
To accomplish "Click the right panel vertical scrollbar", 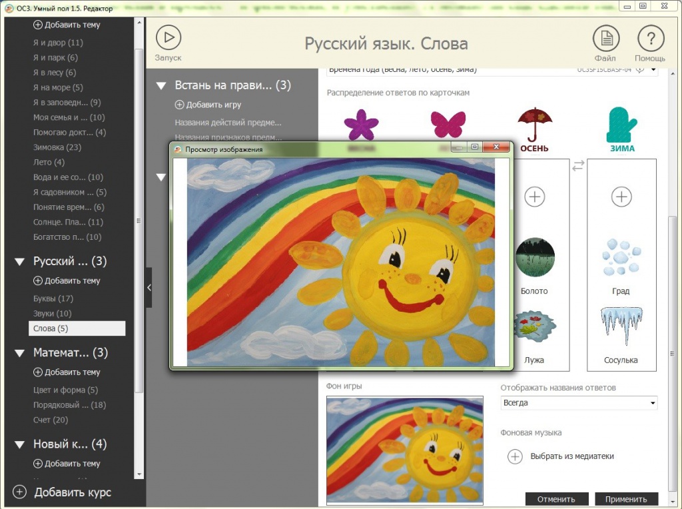I will coord(672,353).
